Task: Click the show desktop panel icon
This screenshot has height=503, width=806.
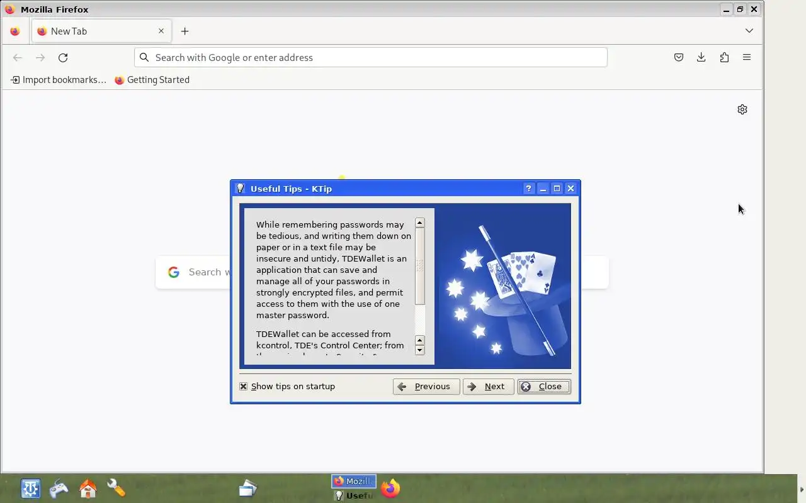Action: coord(247,489)
